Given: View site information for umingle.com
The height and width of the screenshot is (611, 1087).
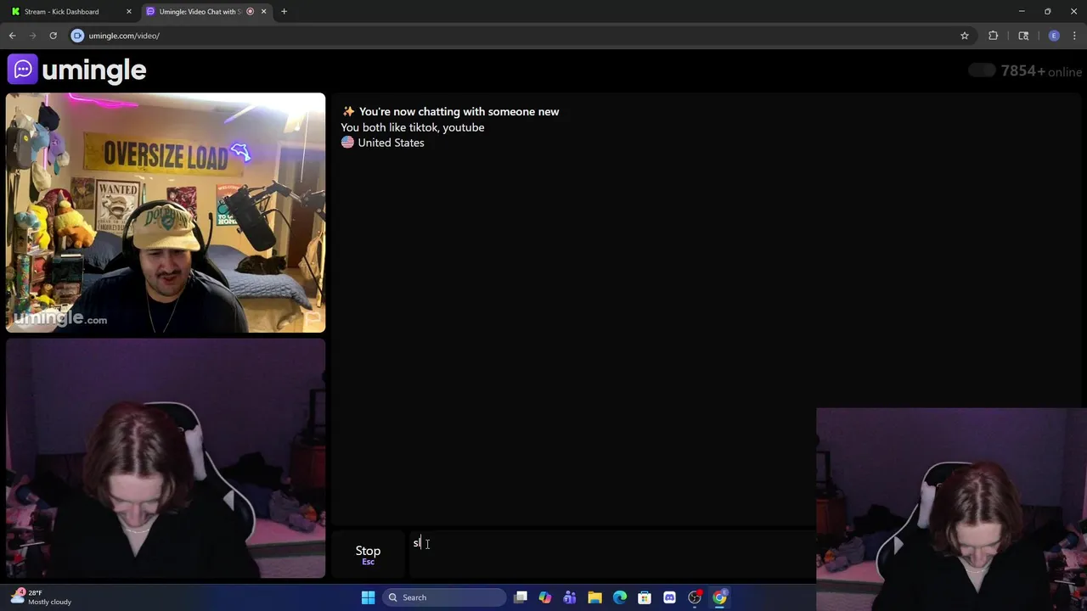Looking at the screenshot, I should (x=77, y=36).
